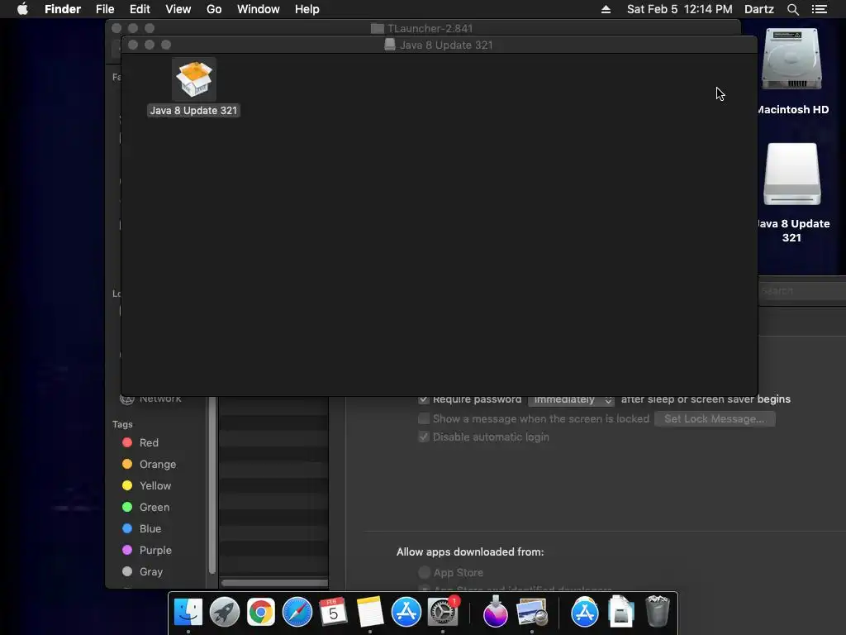Click the Tags heading in the sidebar
Image resolution: width=846 pixels, height=635 pixels.
coord(122,424)
